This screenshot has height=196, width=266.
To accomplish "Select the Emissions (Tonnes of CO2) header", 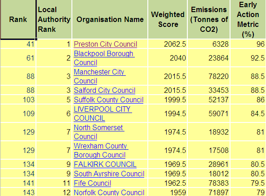I will (x=208, y=19).
